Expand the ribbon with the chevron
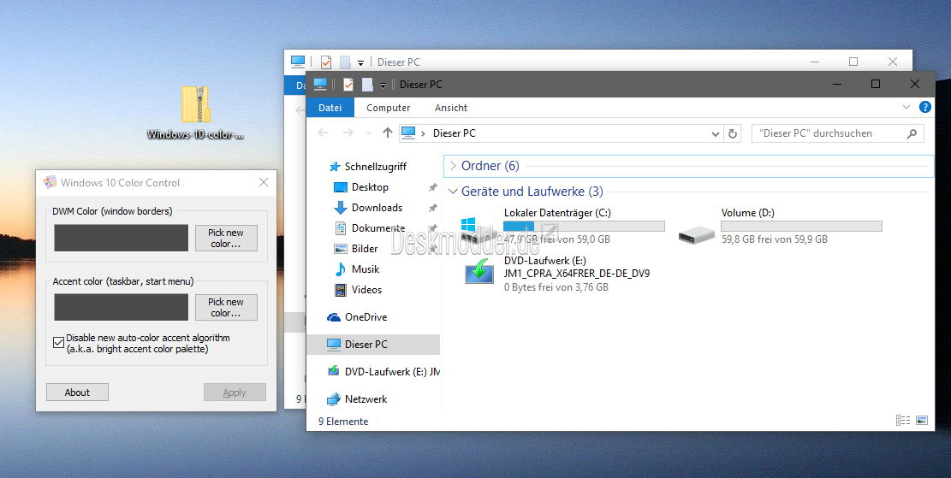951x478 pixels. (906, 107)
